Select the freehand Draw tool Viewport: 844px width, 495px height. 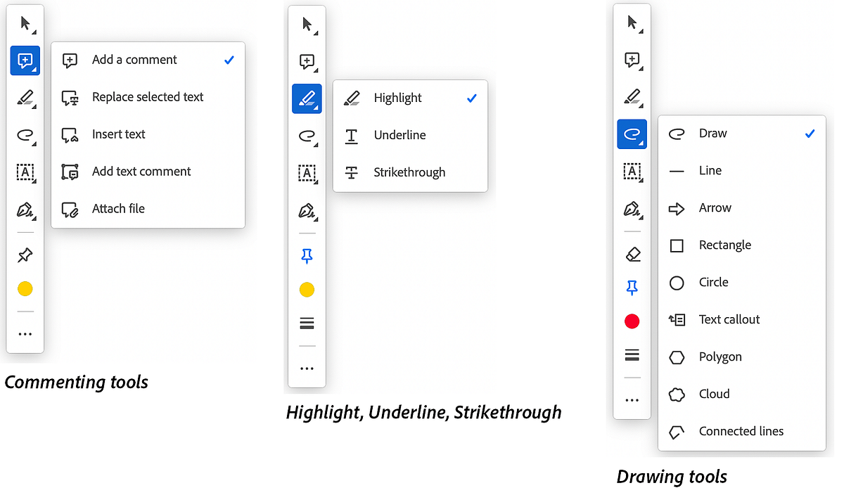coord(632,134)
